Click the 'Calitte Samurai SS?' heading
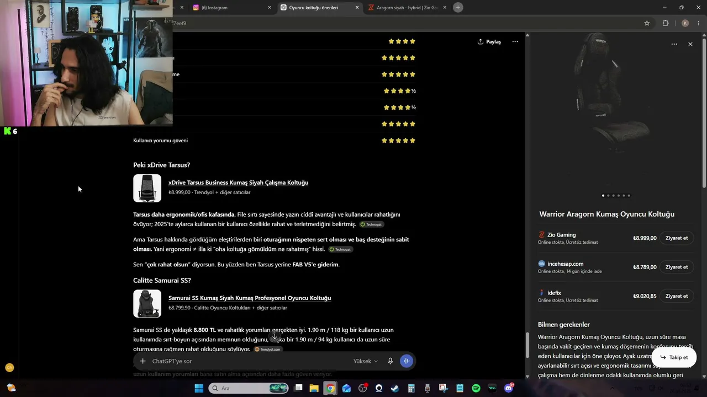The image size is (707, 397). pos(162,281)
